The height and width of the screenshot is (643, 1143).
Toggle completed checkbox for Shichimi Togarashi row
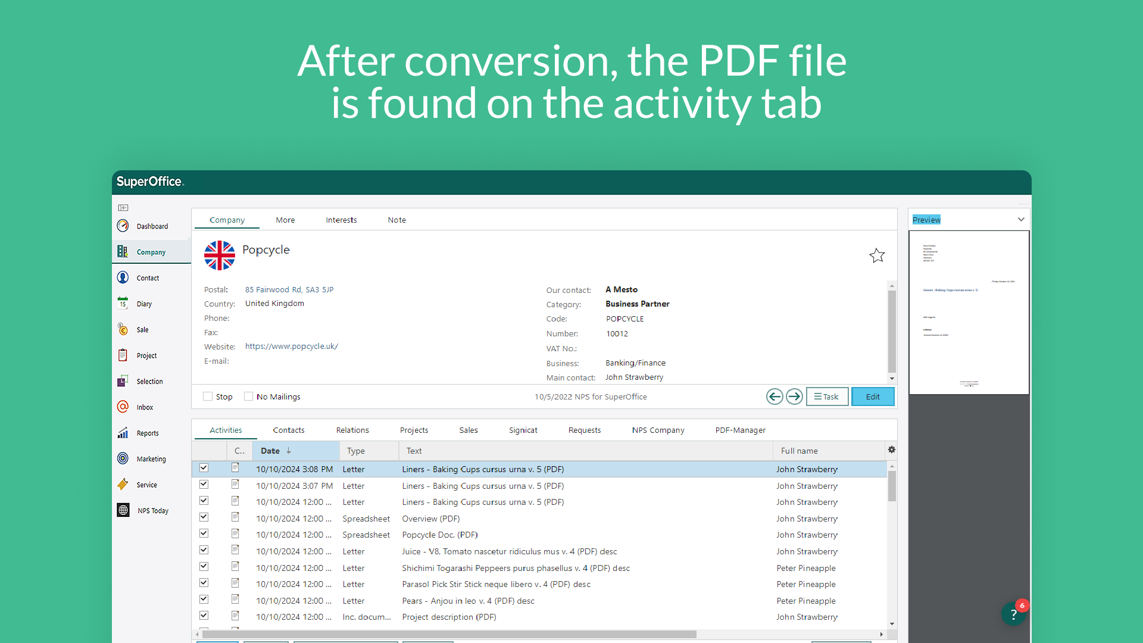click(x=204, y=567)
